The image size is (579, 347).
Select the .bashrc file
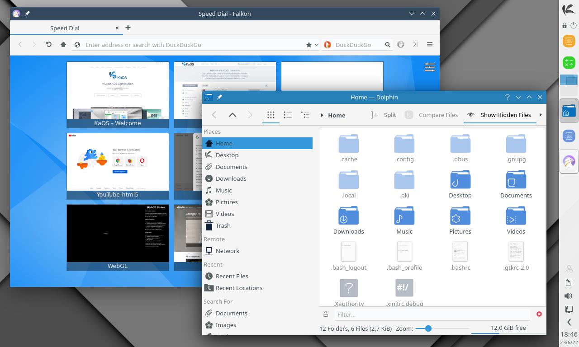tap(460, 256)
